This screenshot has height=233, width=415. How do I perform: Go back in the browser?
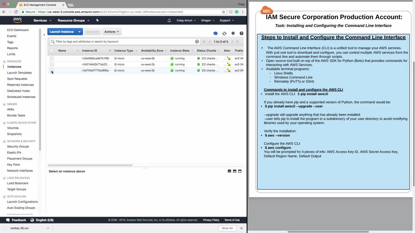coord(4,12)
